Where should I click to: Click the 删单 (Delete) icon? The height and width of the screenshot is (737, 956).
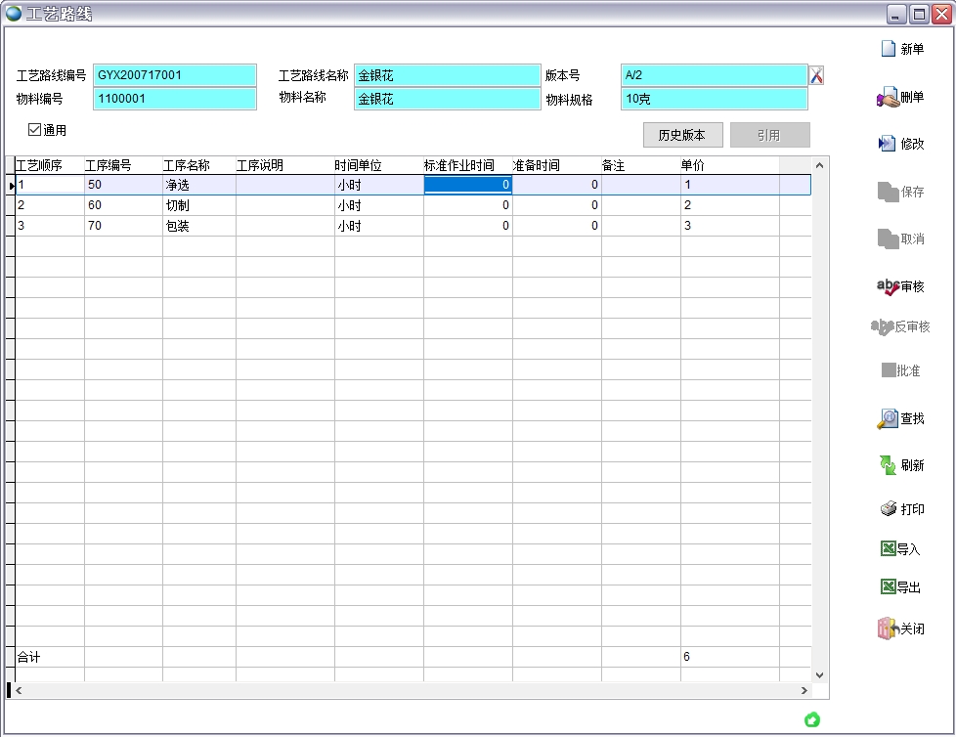tap(888, 98)
